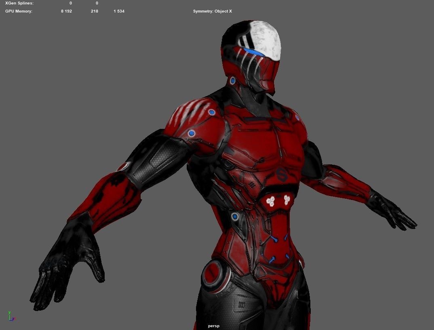434x330 pixels.
Task: Click the 'GPU Memory:' HUD label
Action: [19, 11]
